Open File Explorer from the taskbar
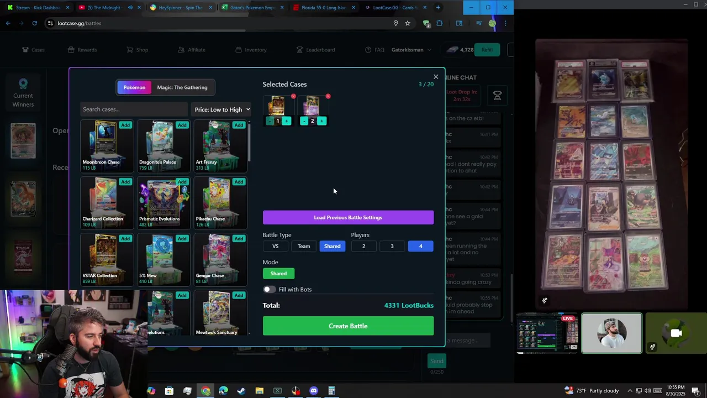 point(260,391)
